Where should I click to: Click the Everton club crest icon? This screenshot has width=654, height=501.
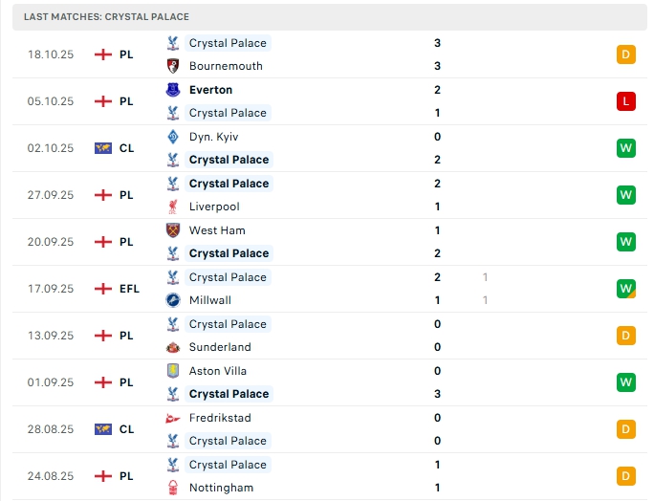point(173,90)
